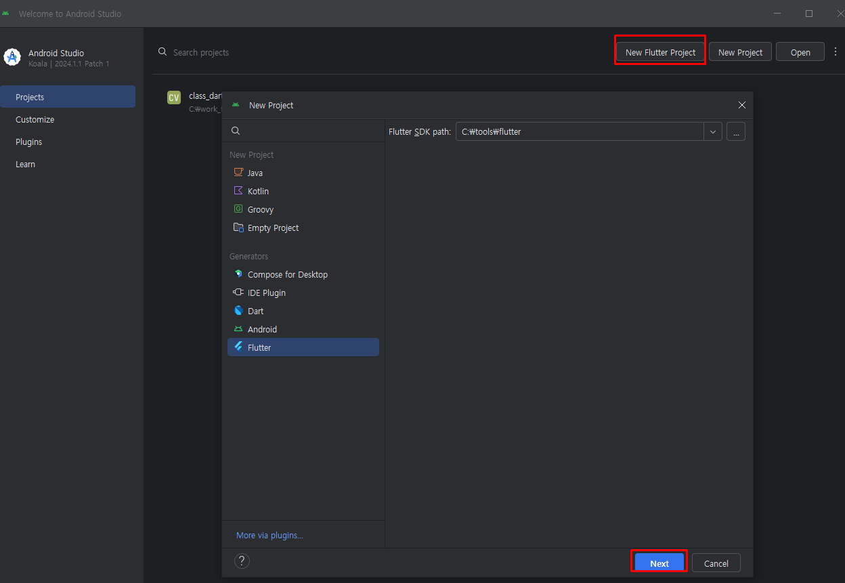
Task: Select Android generator
Action: [303, 329]
